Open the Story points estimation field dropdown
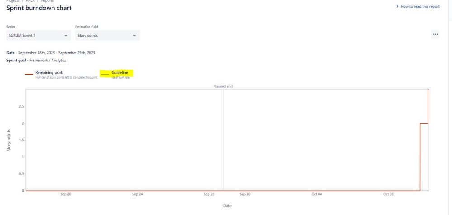 107,35
